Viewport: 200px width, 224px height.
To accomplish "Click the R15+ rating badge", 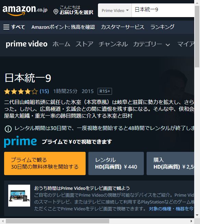I will [105, 91].
